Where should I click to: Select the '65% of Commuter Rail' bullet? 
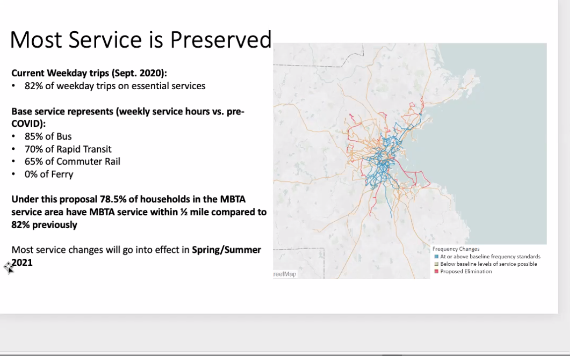tap(72, 161)
